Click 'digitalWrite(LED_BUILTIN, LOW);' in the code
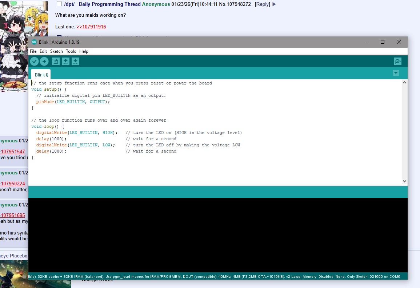This screenshot has width=420, height=288. tap(76, 145)
